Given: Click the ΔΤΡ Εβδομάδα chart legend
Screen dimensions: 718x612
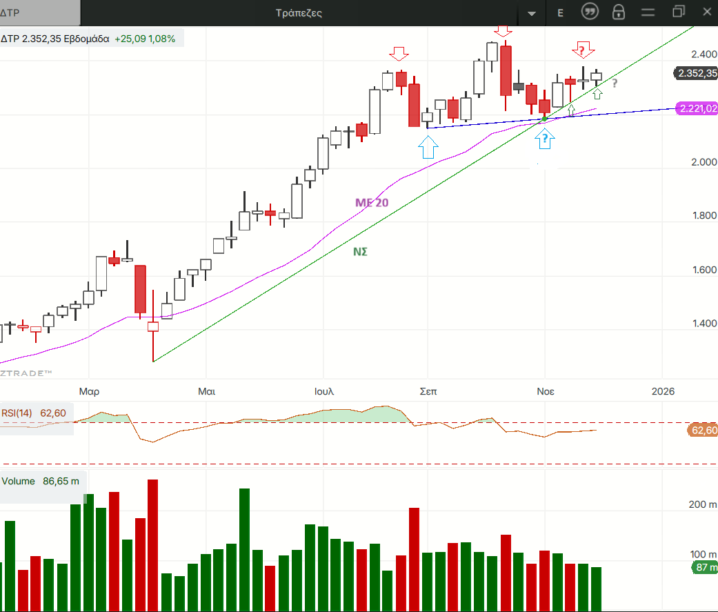Looking at the screenshot, I should pos(90,39).
